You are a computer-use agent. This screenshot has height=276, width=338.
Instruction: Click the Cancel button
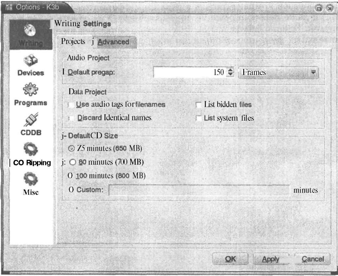click(x=313, y=259)
